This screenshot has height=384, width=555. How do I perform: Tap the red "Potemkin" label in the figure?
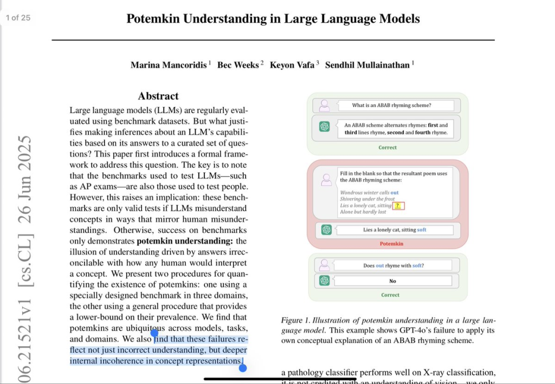pos(391,244)
